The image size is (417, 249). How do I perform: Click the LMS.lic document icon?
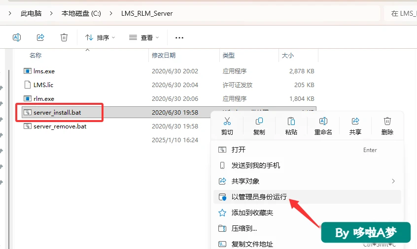point(28,85)
